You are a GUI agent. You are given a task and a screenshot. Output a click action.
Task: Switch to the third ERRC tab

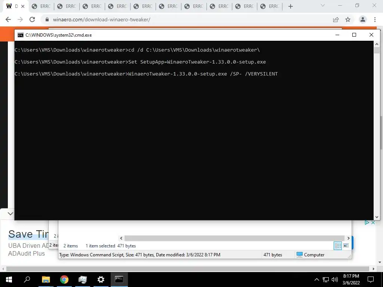pos(92,6)
